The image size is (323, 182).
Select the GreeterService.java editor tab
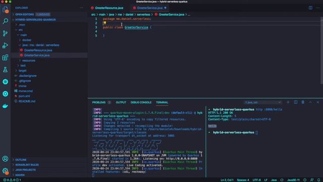click(149, 8)
